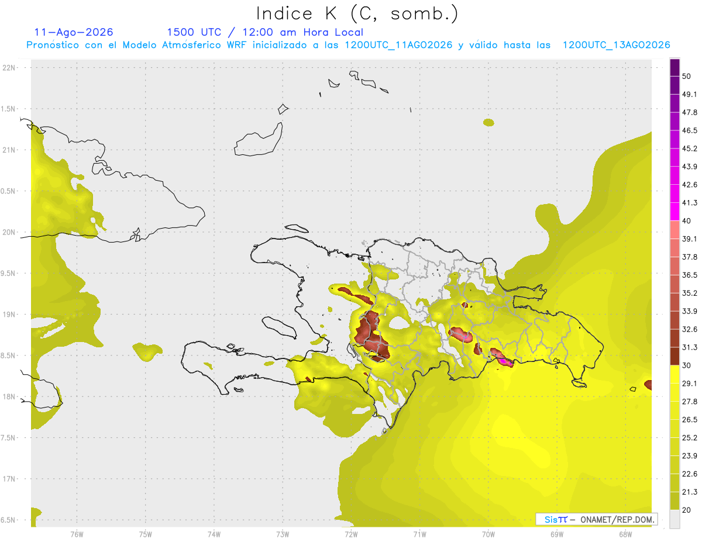Click the '1200UTC_11AGO2026' initialization time text
The image size is (702, 542).
click(398, 45)
